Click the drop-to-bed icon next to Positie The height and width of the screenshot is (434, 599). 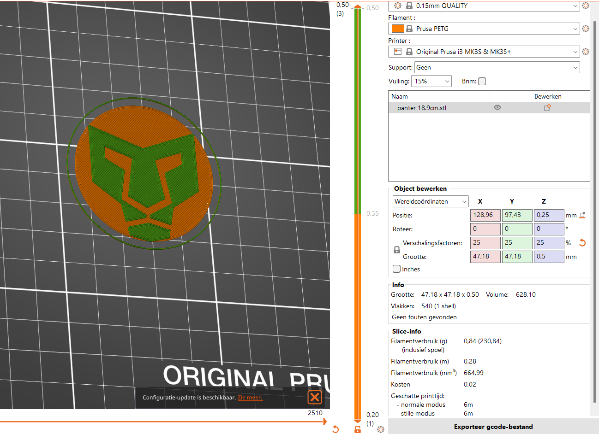pos(582,215)
